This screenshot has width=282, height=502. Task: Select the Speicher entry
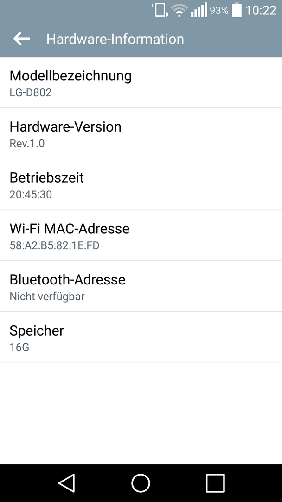click(141, 337)
